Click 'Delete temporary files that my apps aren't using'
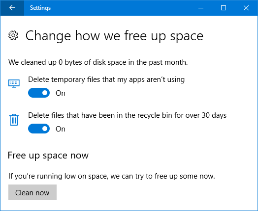Screen dimensions: 258x211 [x=106, y=79]
